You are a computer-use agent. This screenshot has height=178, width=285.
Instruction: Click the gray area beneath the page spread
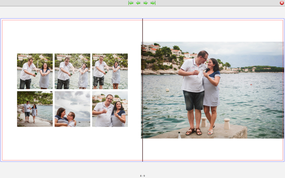[71, 169]
